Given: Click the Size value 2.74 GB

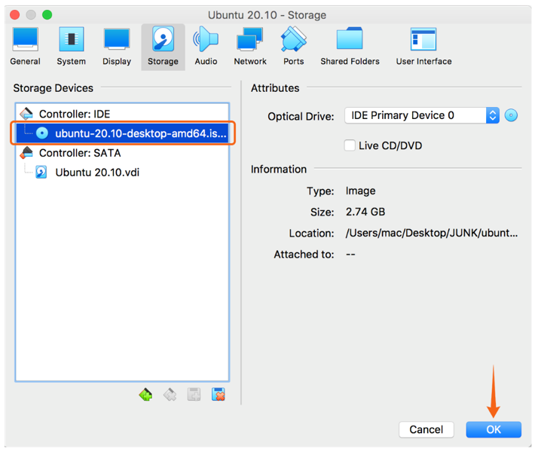Looking at the screenshot, I should [365, 212].
